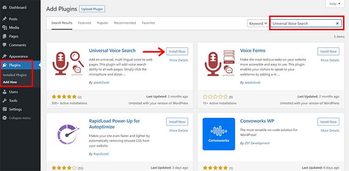The width and height of the screenshot is (349, 171).
Task: Install RapidLoad Power-Up for Autoptimize
Action: click(x=177, y=121)
